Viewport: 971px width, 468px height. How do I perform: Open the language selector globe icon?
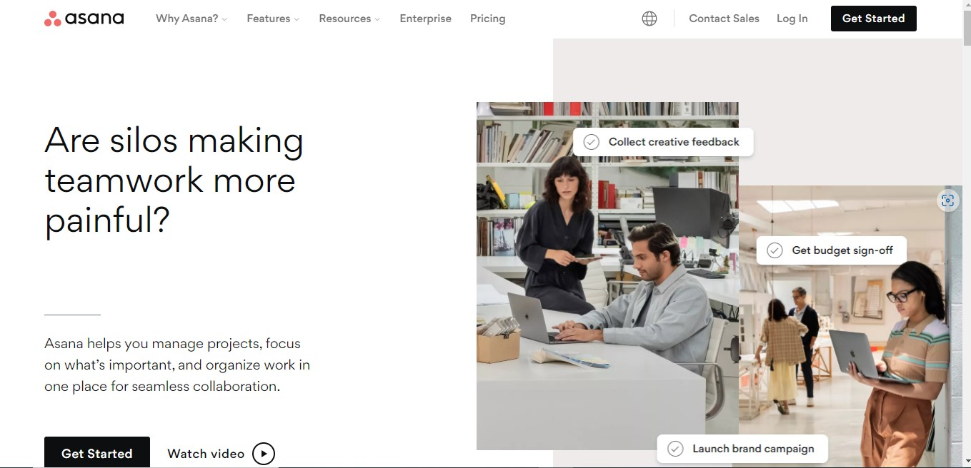[649, 18]
